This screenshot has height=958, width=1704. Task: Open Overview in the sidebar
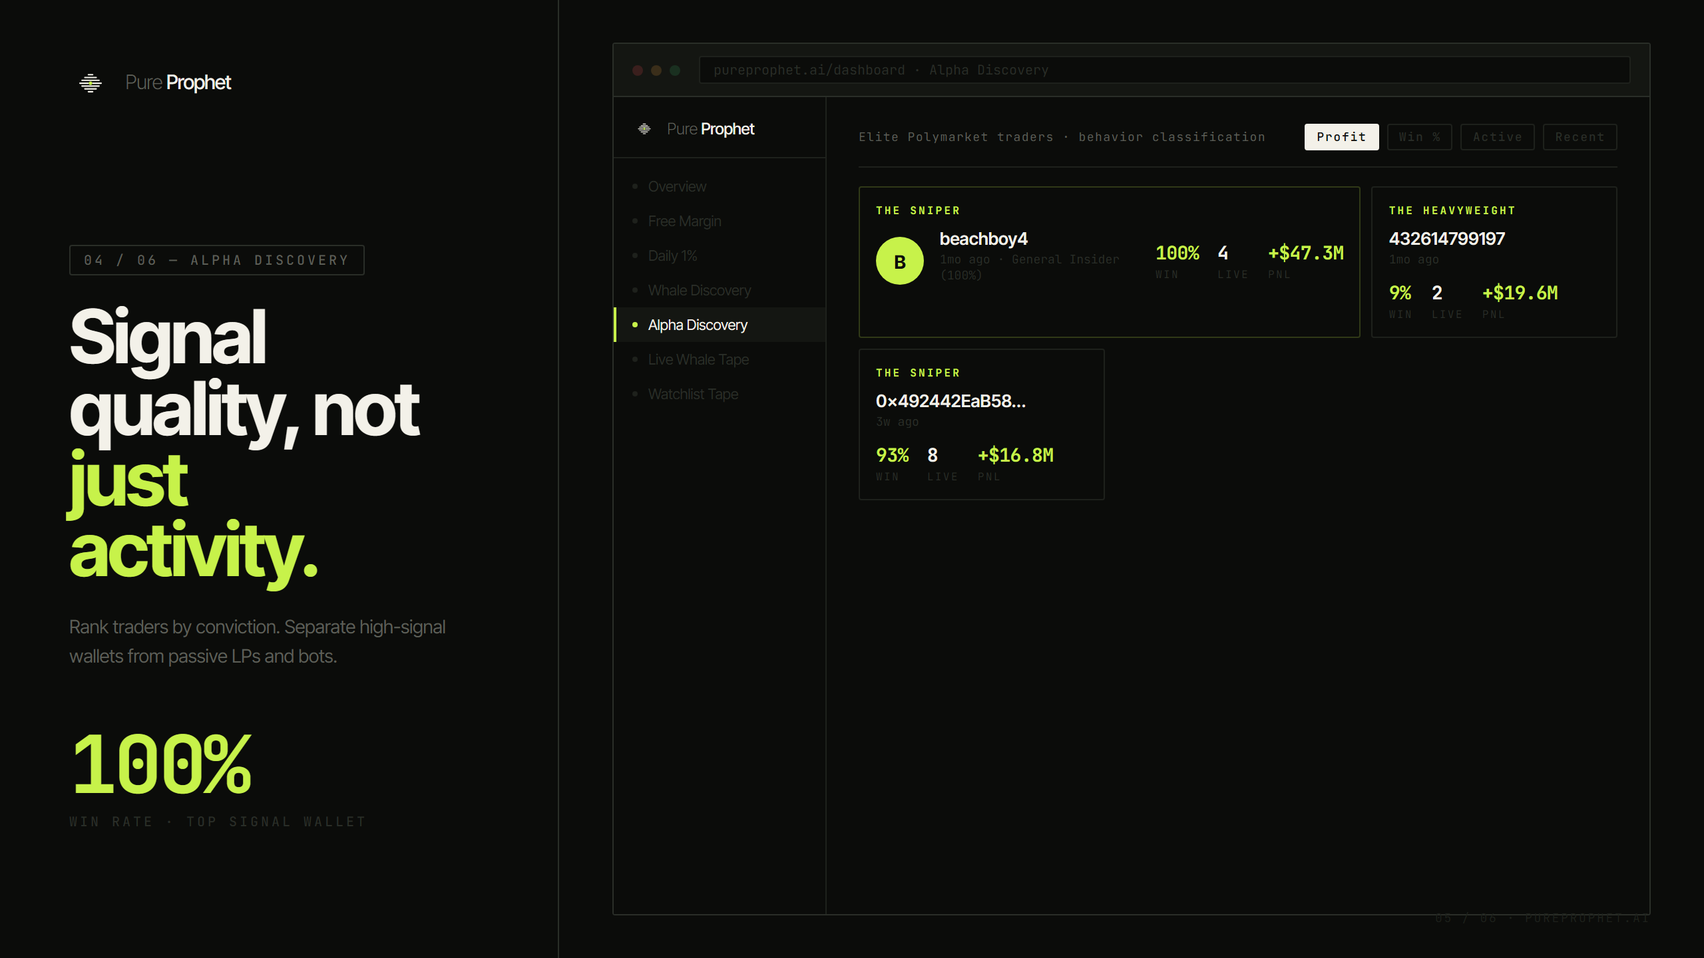tap(677, 187)
